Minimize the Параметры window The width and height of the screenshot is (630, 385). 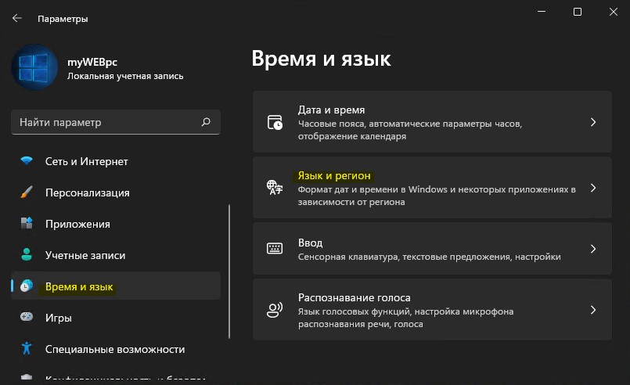(542, 12)
